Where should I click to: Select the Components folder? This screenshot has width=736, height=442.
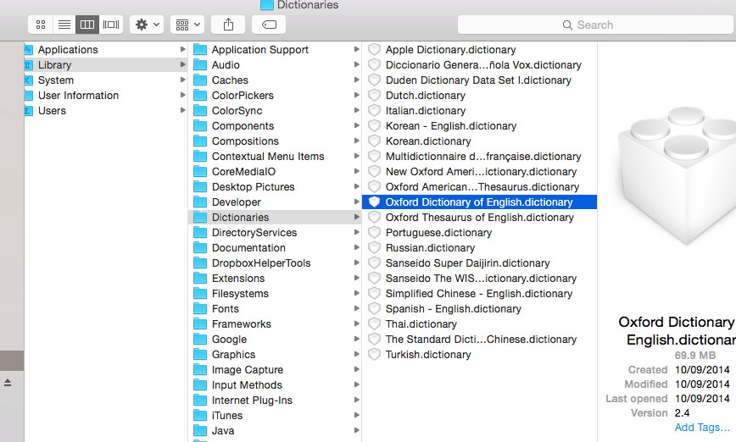275,125
